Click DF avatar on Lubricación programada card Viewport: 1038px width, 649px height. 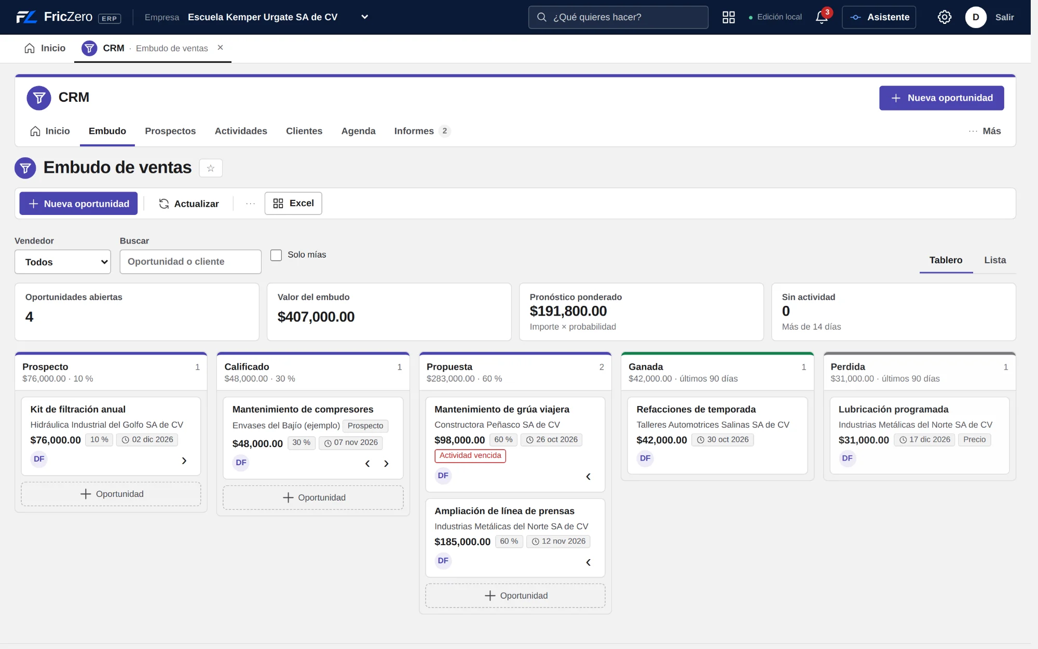[847, 458]
